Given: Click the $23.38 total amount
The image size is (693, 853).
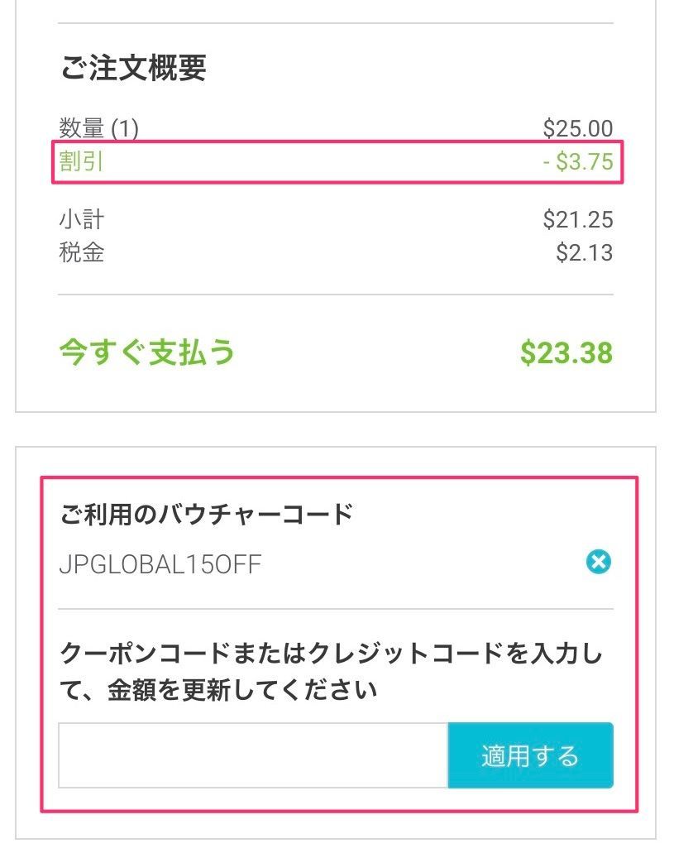Looking at the screenshot, I should [x=566, y=352].
